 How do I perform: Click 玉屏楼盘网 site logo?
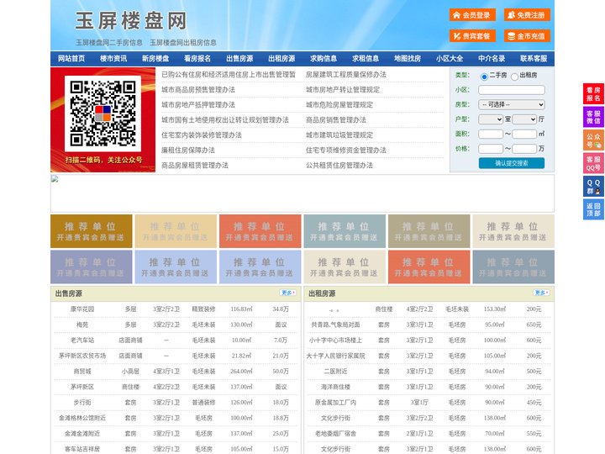(x=131, y=21)
